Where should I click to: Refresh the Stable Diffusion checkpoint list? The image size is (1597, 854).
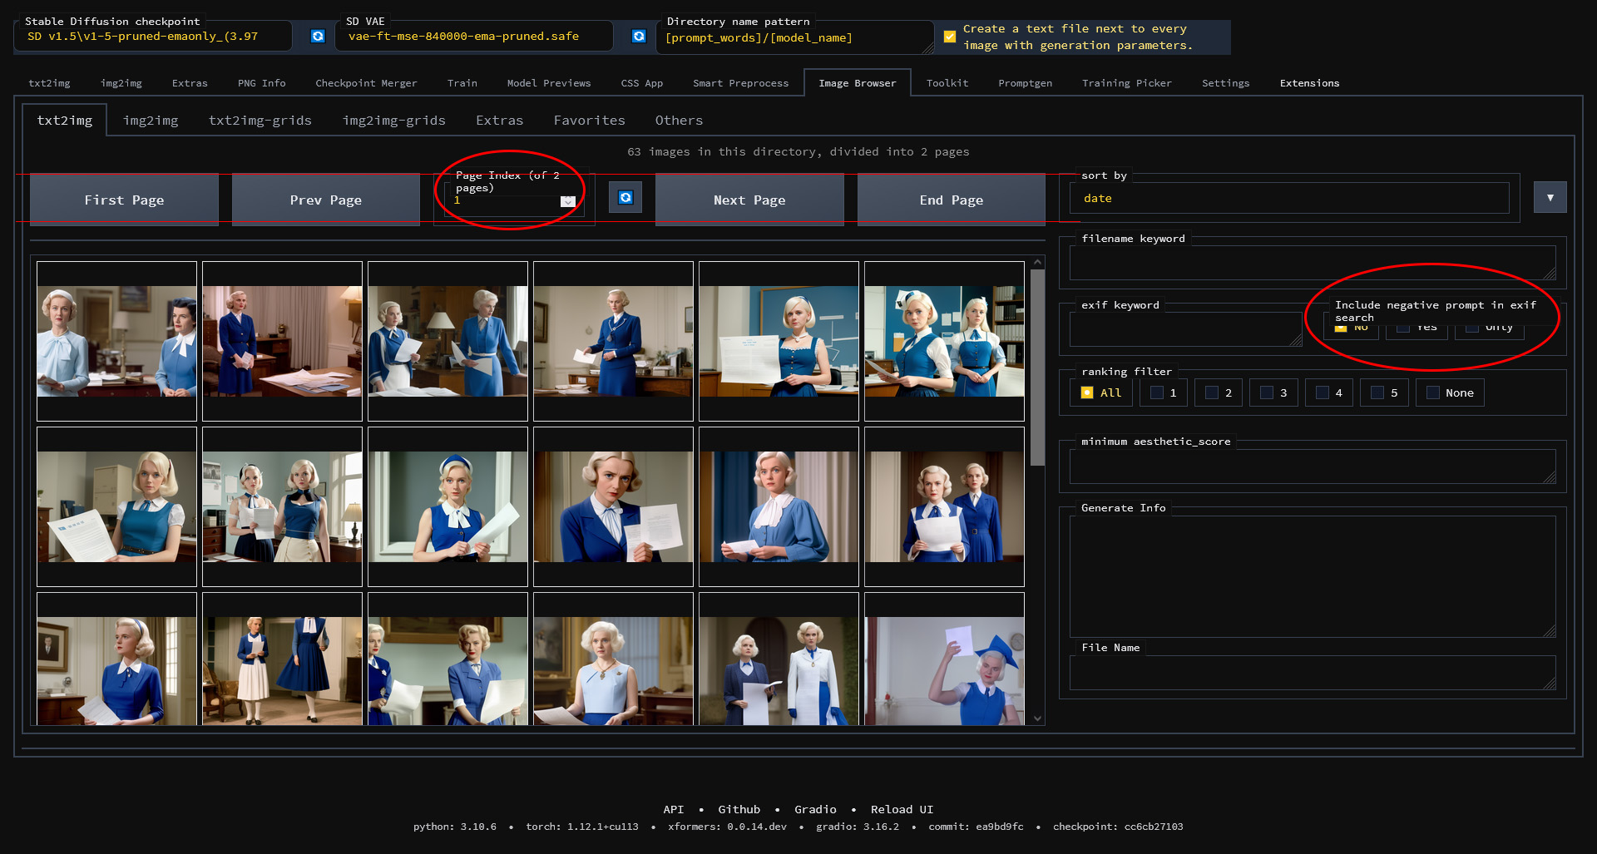click(x=319, y=35)
